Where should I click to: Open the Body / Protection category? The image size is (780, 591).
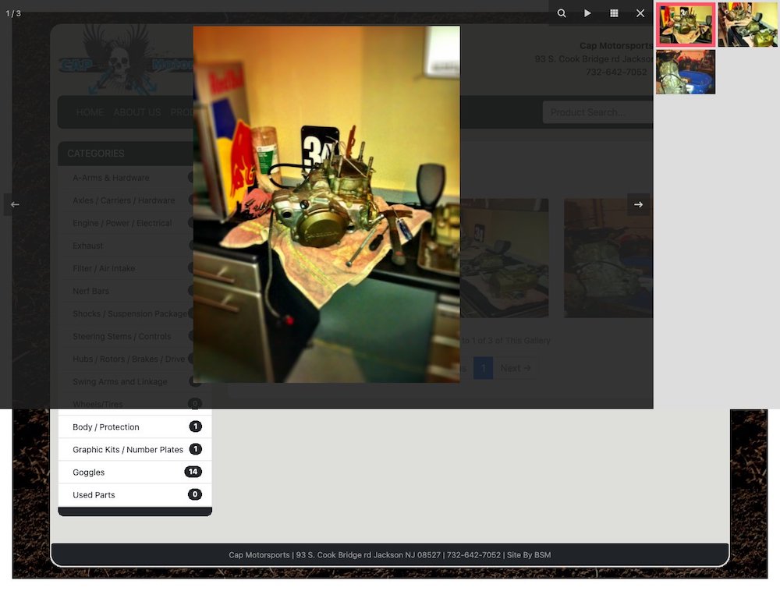click(x=135, y=427)
